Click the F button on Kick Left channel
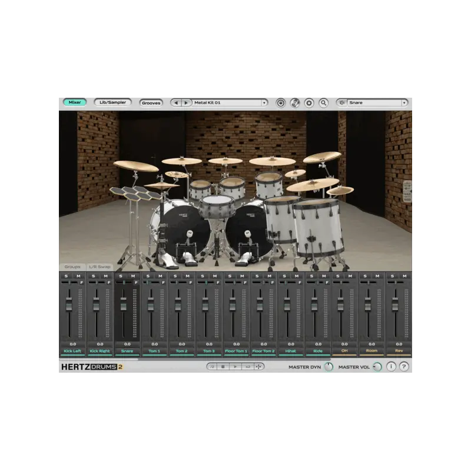 coord(81,283)
